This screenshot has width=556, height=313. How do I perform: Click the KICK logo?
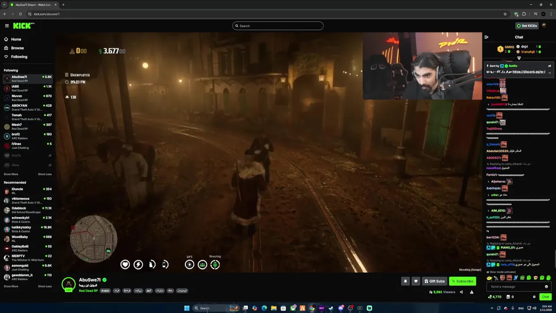[23, 26]
